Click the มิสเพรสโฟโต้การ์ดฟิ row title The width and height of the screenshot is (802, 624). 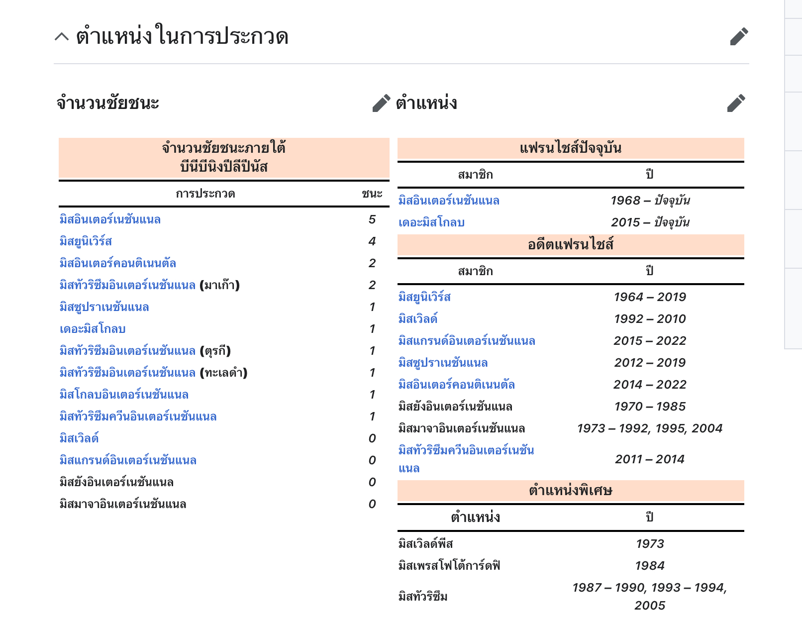pos(449,566)
